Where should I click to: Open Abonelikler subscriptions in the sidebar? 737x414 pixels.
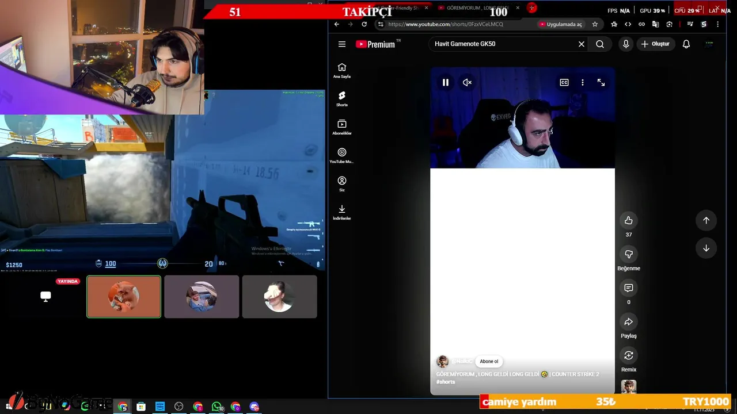(x=342, y=127)
